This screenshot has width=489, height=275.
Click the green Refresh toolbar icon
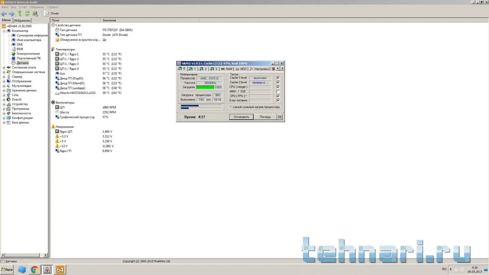click(x=28, y=13)
